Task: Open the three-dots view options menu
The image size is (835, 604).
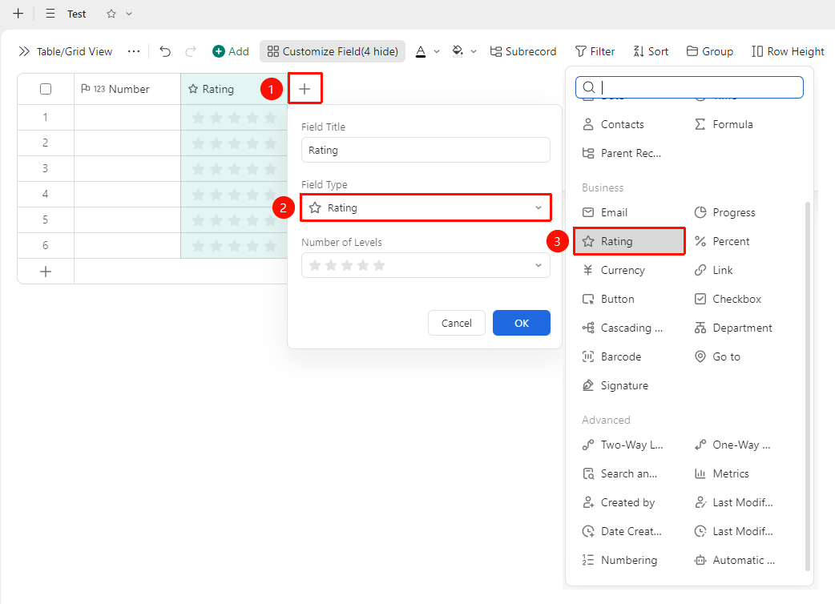Action: 134,51
